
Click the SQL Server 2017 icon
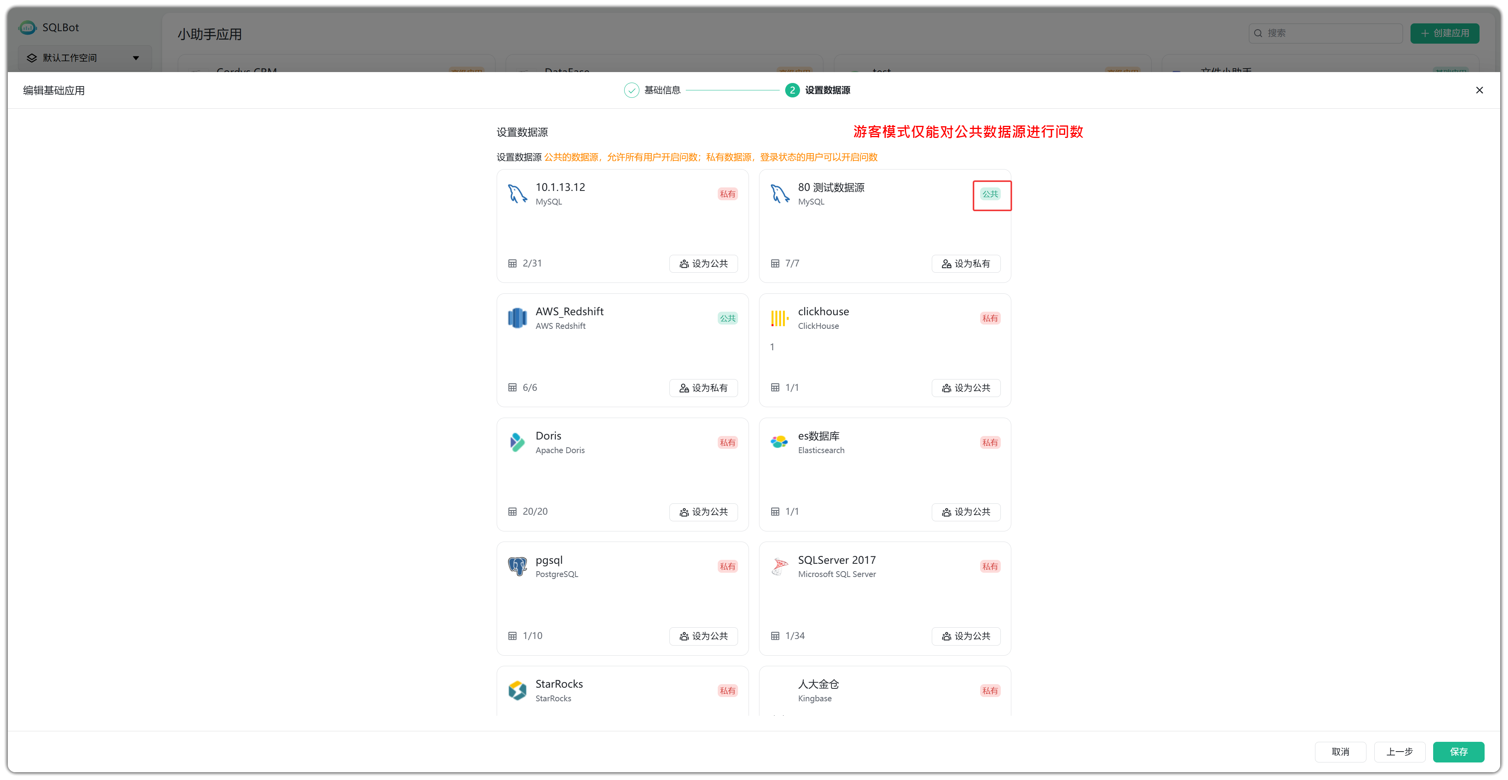[x=779, y=566]
